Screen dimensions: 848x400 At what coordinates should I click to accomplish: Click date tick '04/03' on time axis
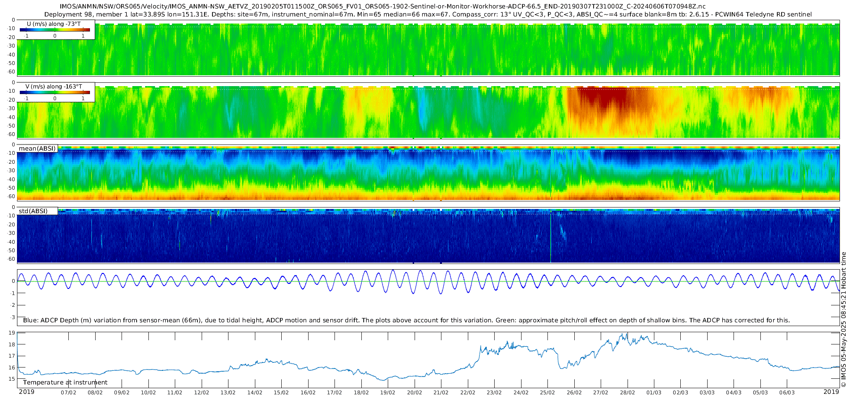pyautogui.click(x=734, y=392)
